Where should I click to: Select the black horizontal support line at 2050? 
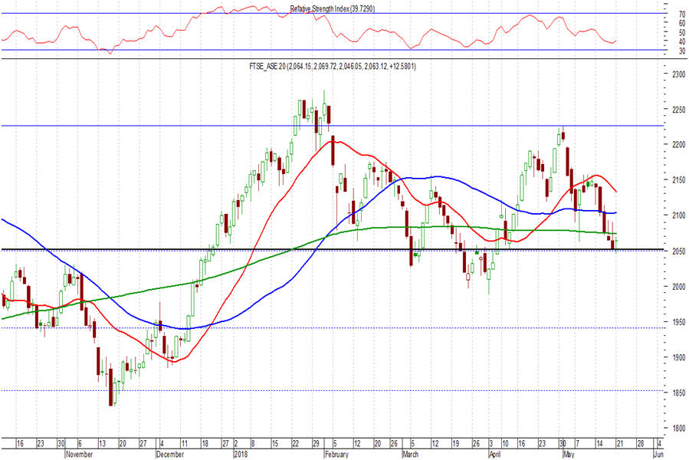pyautogui.click(x=332, y=249)
